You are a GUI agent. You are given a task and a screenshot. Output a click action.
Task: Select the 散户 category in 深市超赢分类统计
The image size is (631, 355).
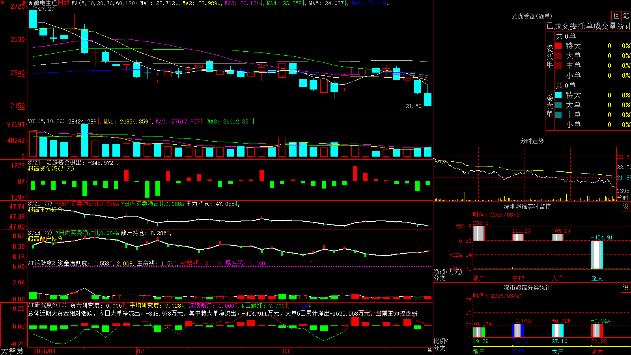click(479, 351)
